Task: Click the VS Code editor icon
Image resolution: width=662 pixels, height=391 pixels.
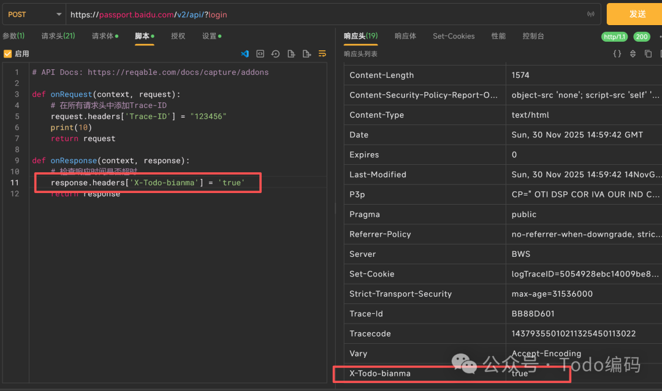Action: tap(245, 53)
